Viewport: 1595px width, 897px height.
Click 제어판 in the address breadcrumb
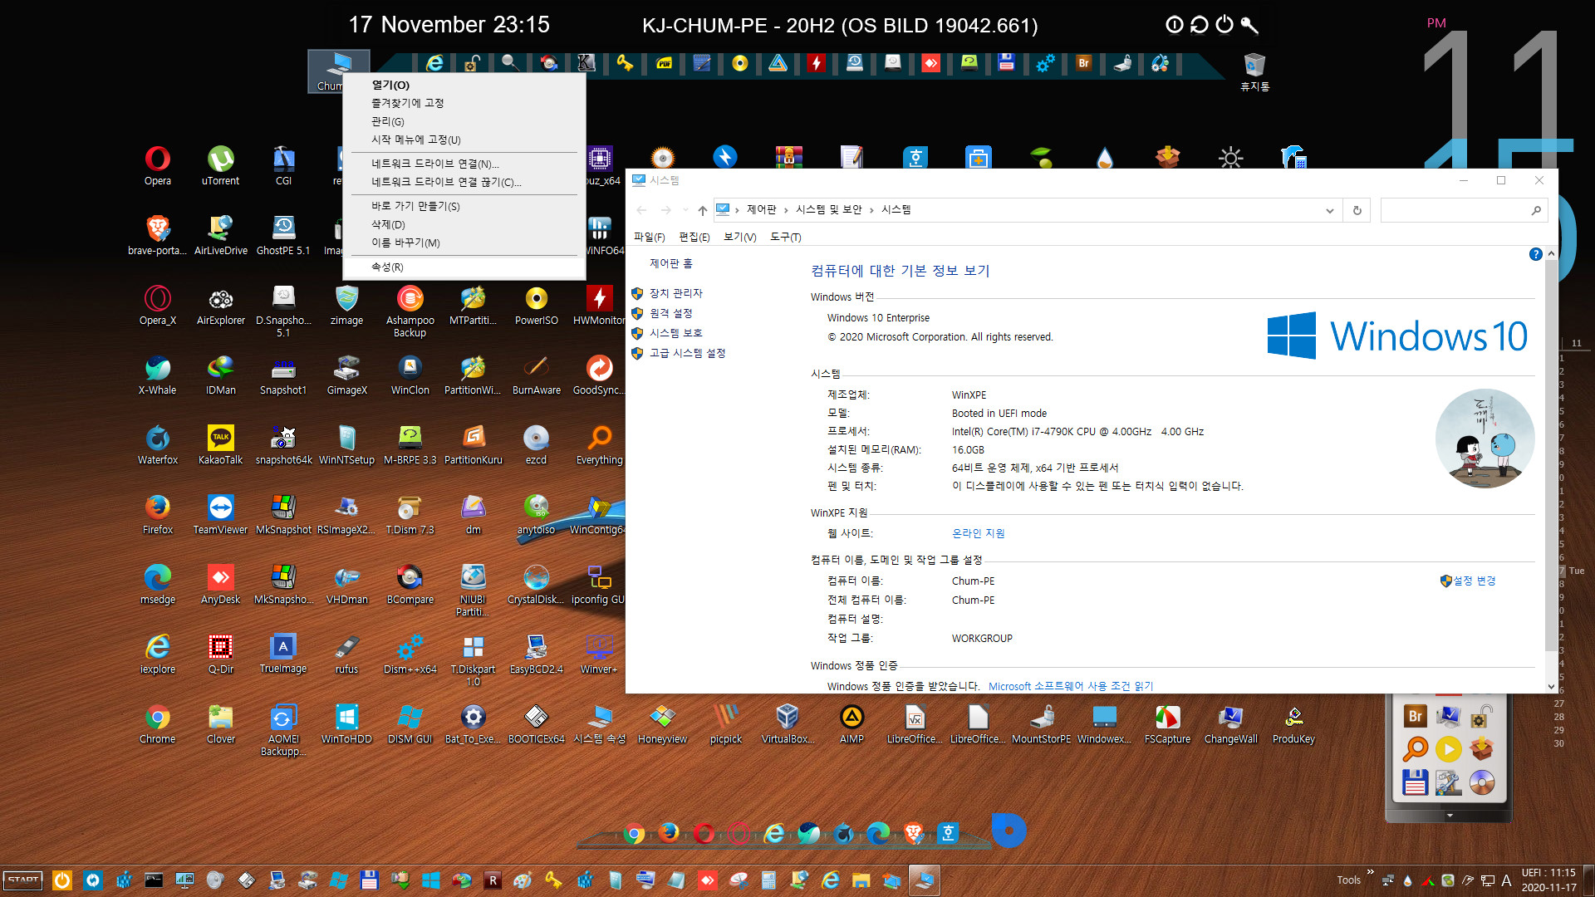pos(761,209)
